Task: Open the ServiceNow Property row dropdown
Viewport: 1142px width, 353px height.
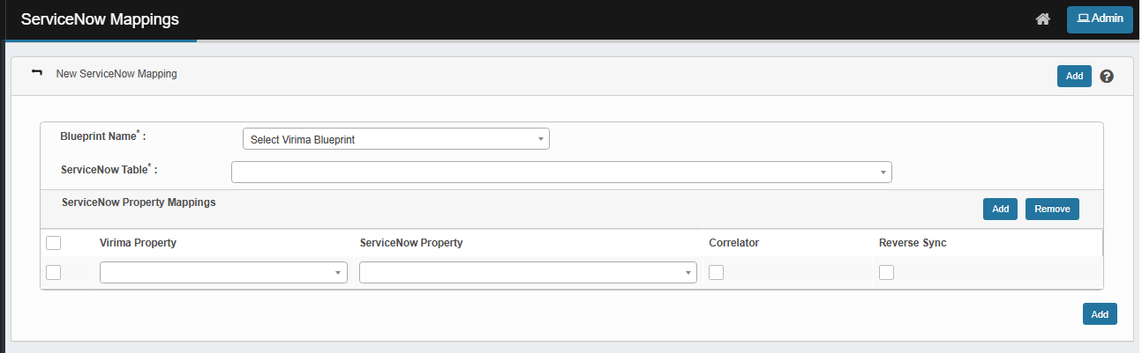Action: tap(528, 273)
